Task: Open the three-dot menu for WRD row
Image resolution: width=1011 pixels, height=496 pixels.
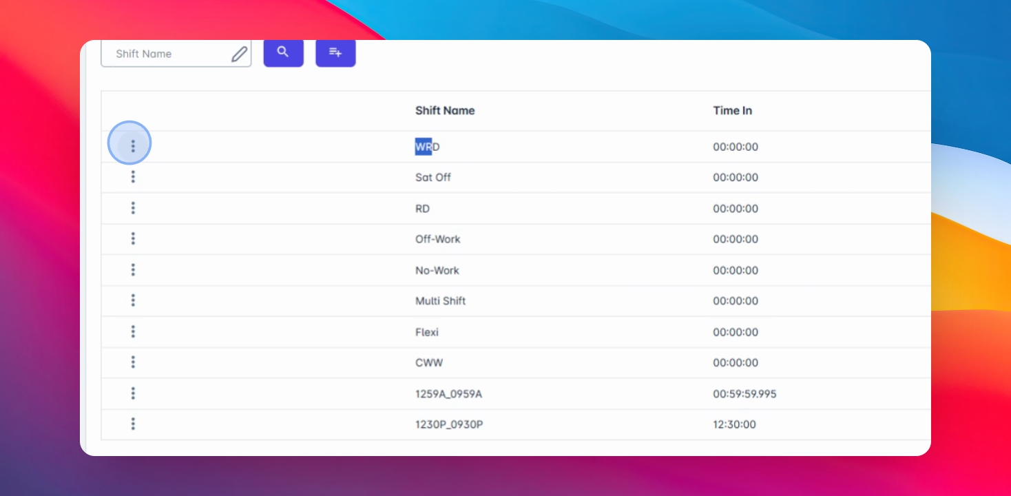Action: click(x=133, y=146)
